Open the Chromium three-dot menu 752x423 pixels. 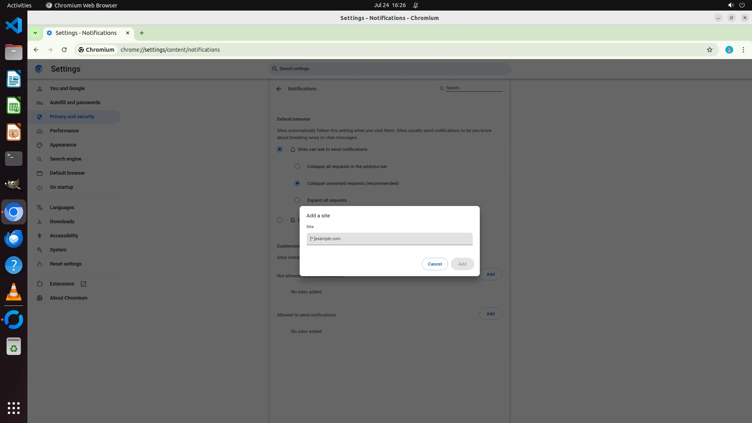pyautogui.click(x=743, y=50)
